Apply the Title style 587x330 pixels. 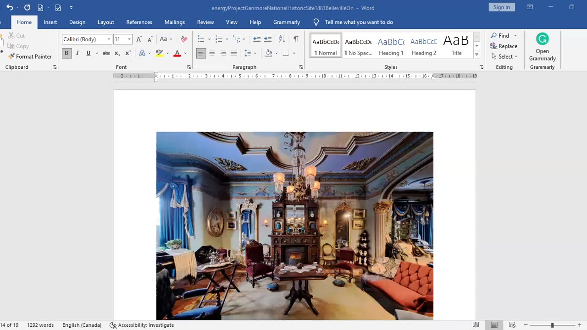click(456, 45)
